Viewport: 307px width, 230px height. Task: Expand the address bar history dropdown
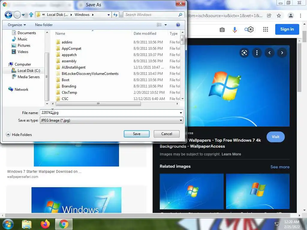point(109,15)
